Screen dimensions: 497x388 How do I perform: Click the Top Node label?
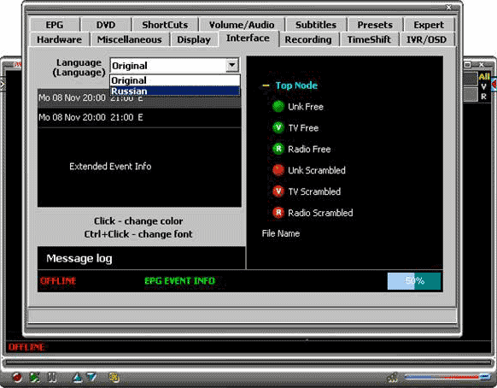296,85
